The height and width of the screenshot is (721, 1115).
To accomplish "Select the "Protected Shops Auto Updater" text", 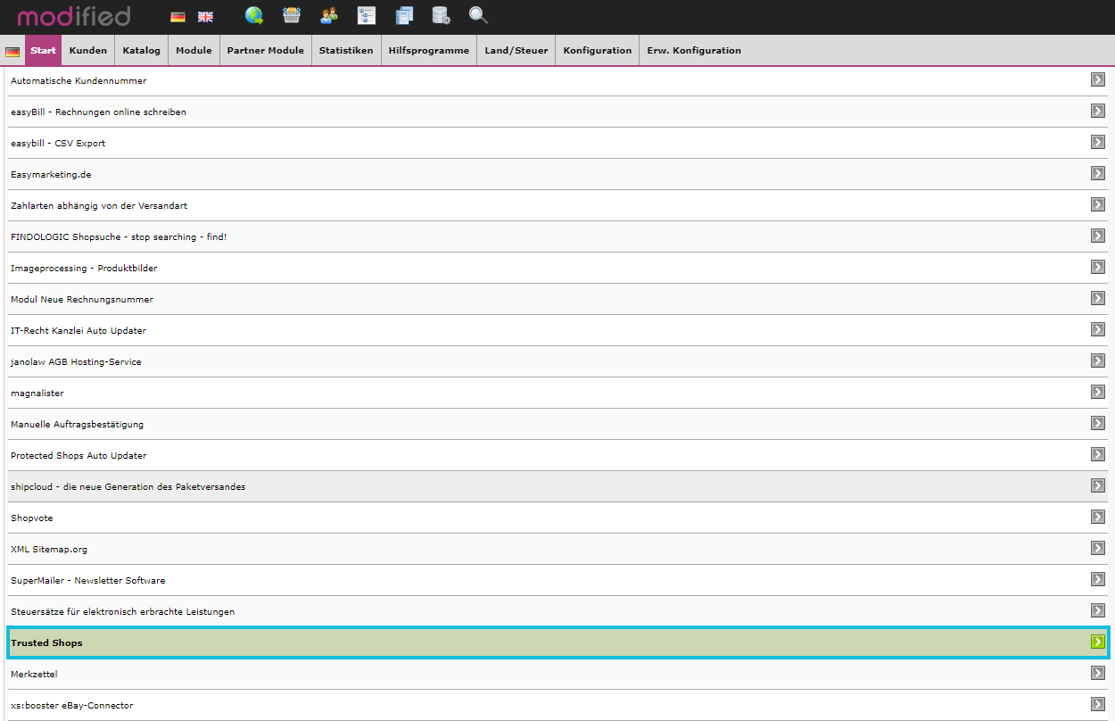I will pos(78,456).
